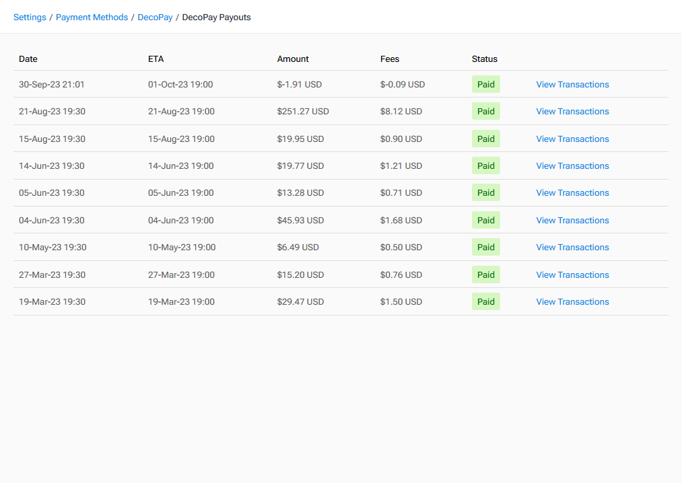Click the fee $0.50 USD
The height and width of the screenshot is (483, 682).
401,247
